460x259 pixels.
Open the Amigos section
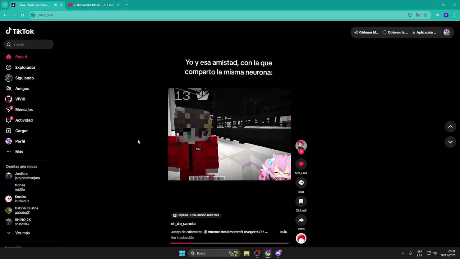[22, 88]
